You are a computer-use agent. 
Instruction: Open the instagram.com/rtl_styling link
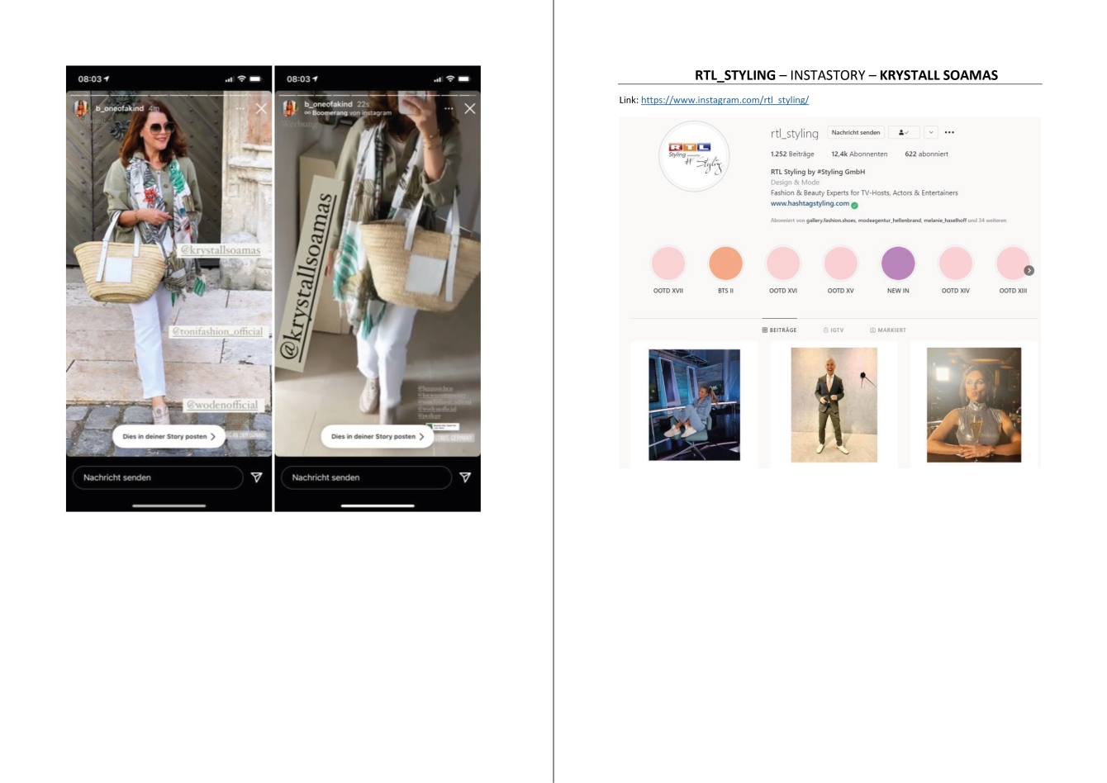(725, 100)
